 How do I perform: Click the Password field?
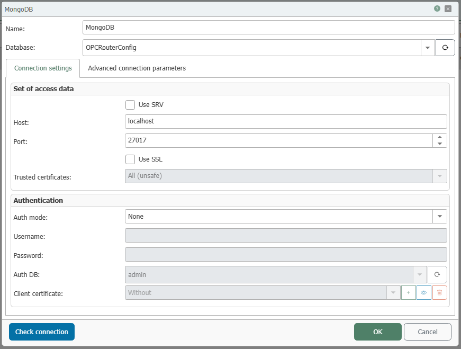click(286, 255)
